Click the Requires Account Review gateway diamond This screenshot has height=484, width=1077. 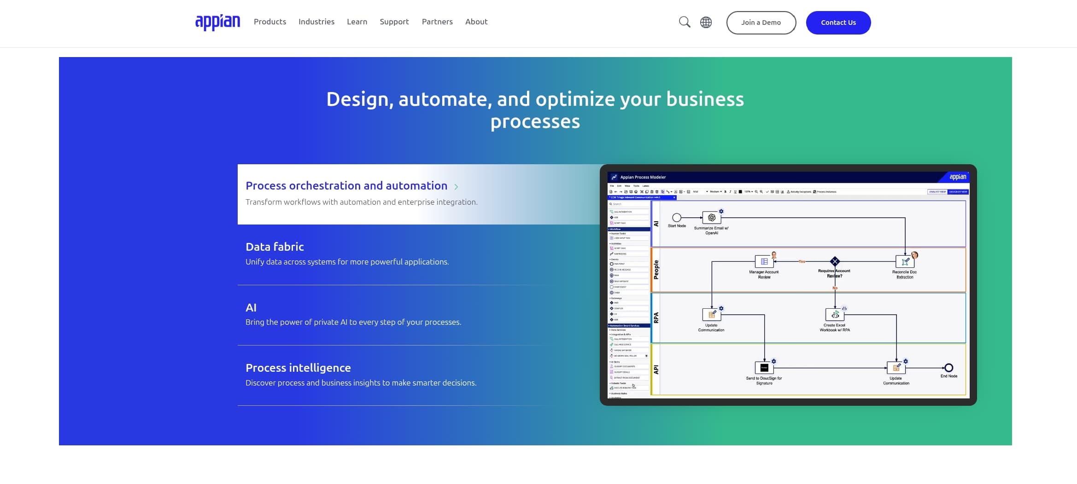tap(835, 261)
